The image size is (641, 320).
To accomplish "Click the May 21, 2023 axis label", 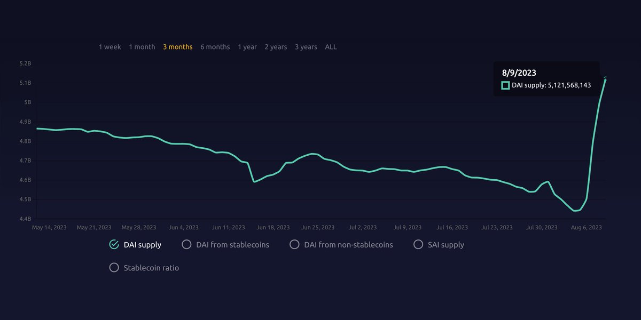I will click(x=94, y=227).
